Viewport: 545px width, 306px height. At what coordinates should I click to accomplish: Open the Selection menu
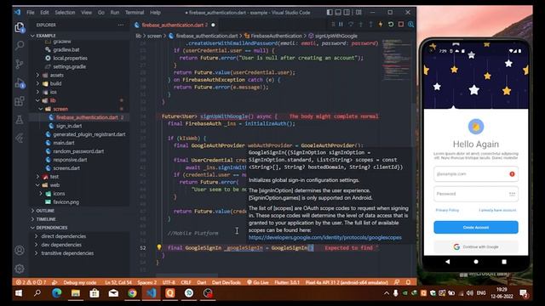click(65, 13)
